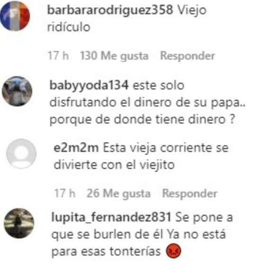Click e2m2m's default gray avatar
Image resolution: width=255 pixels, height=273 pixels.
[21, 154]
